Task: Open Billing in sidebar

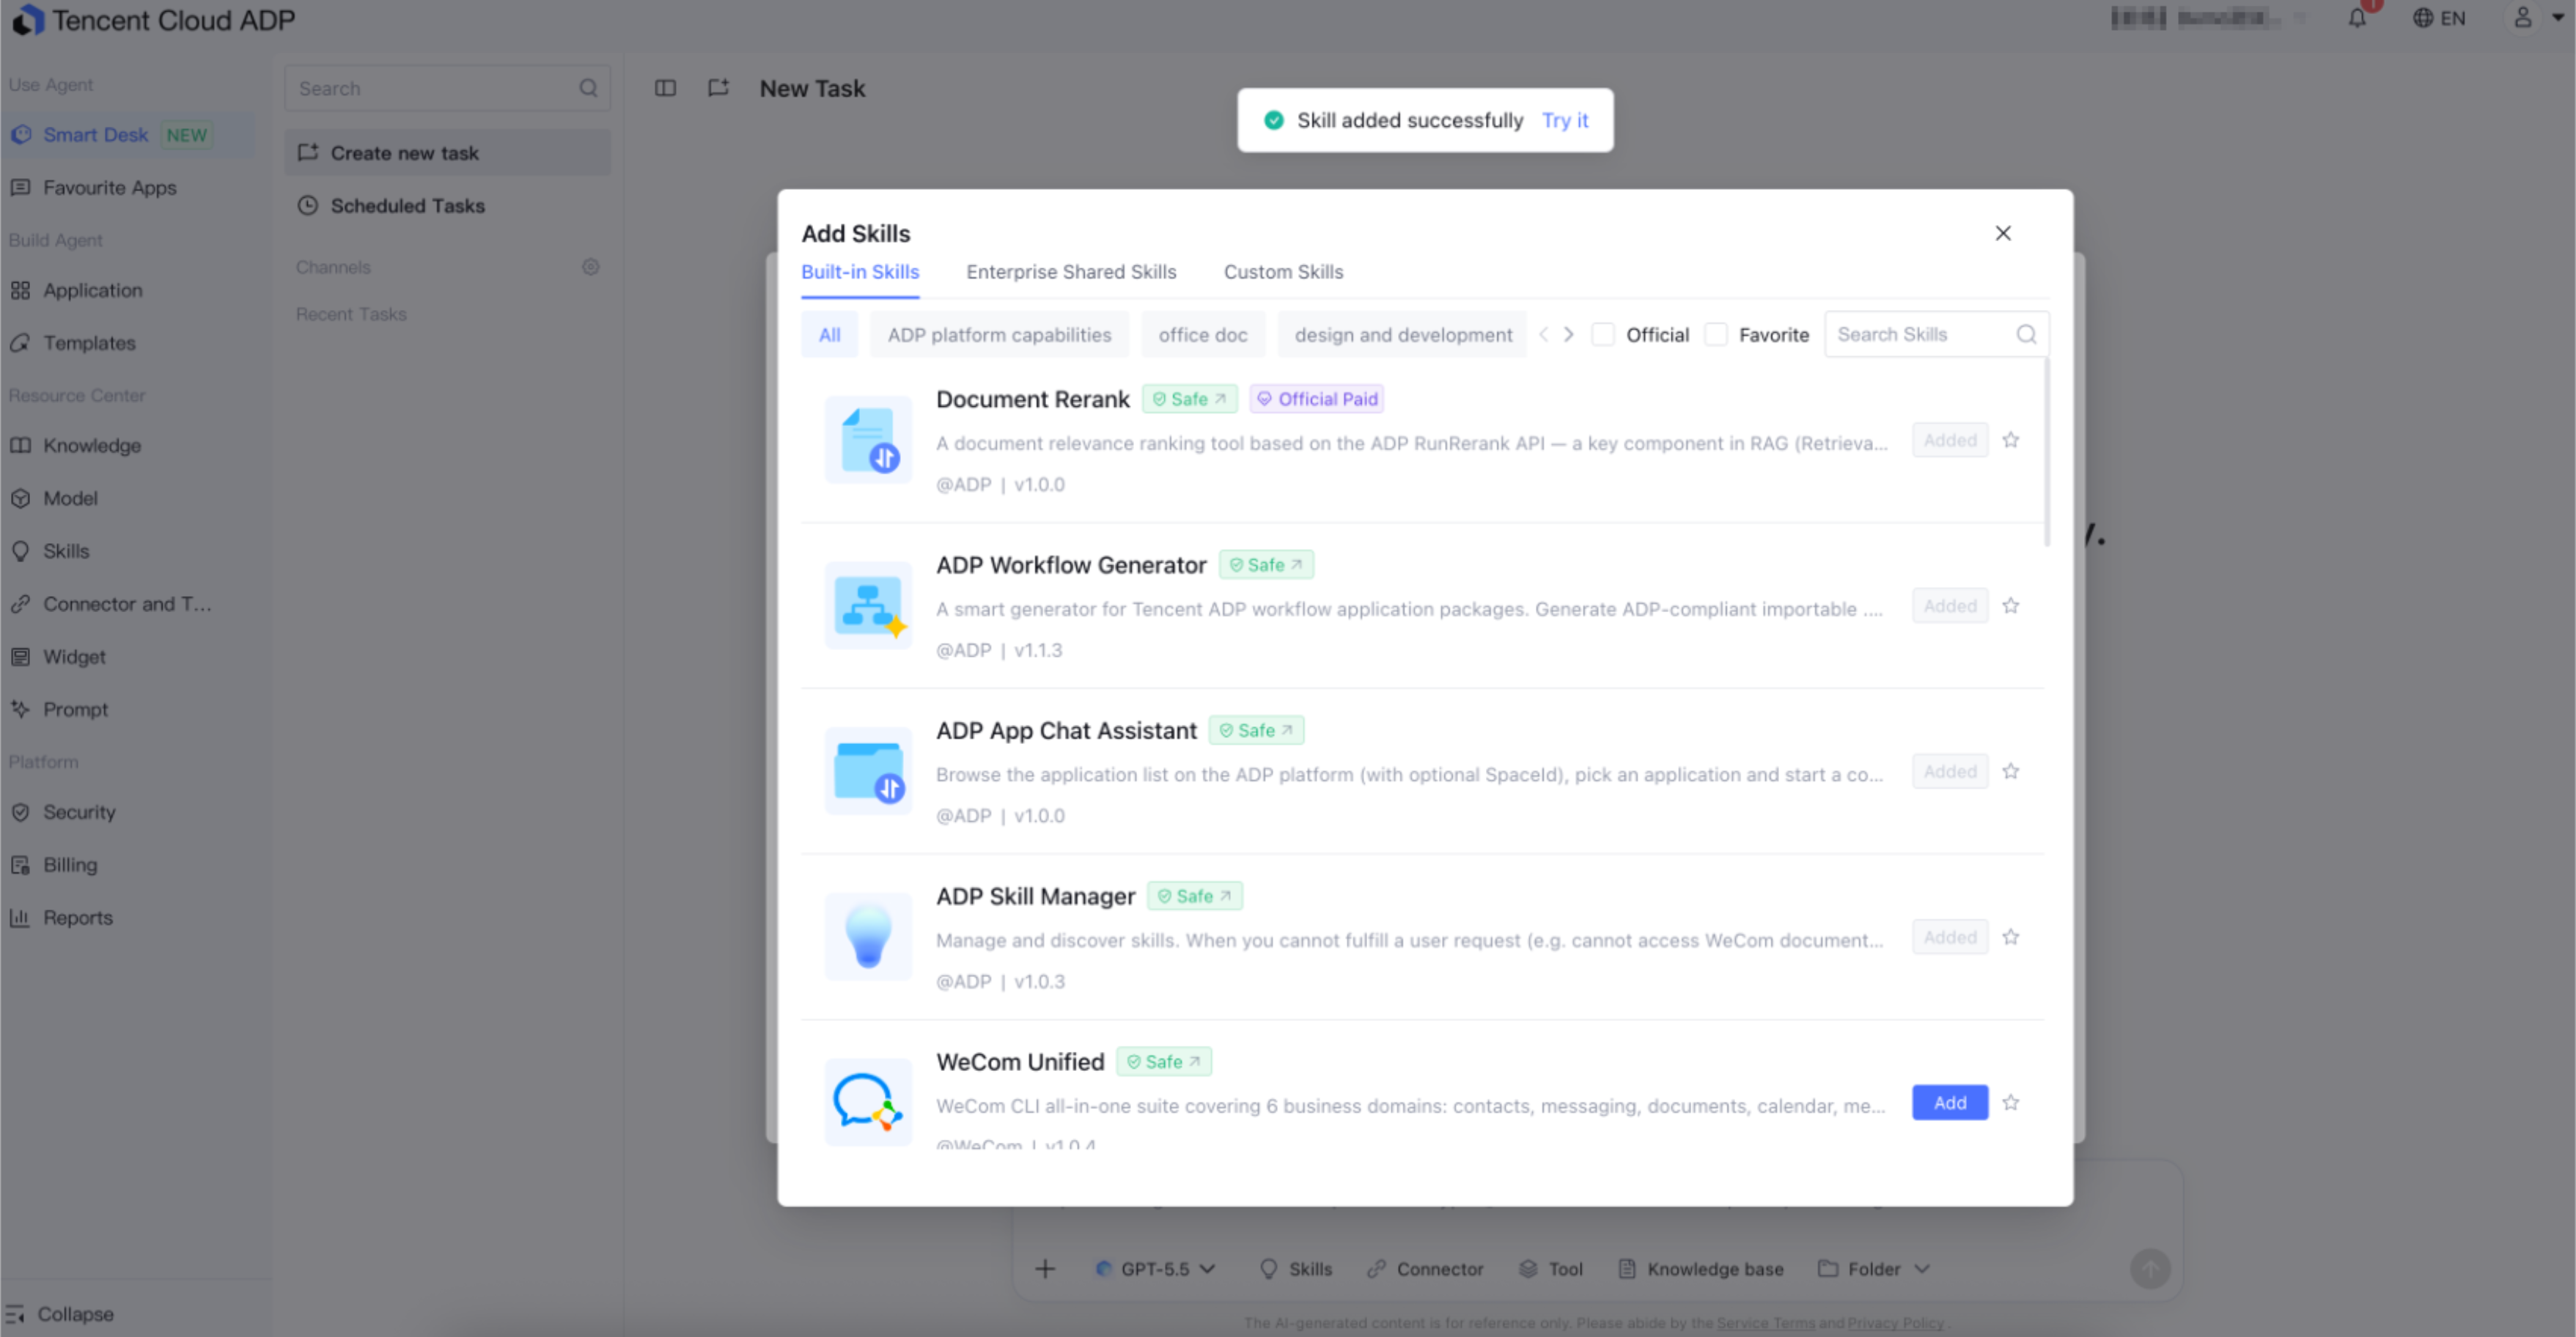Action: coord(127,865)
